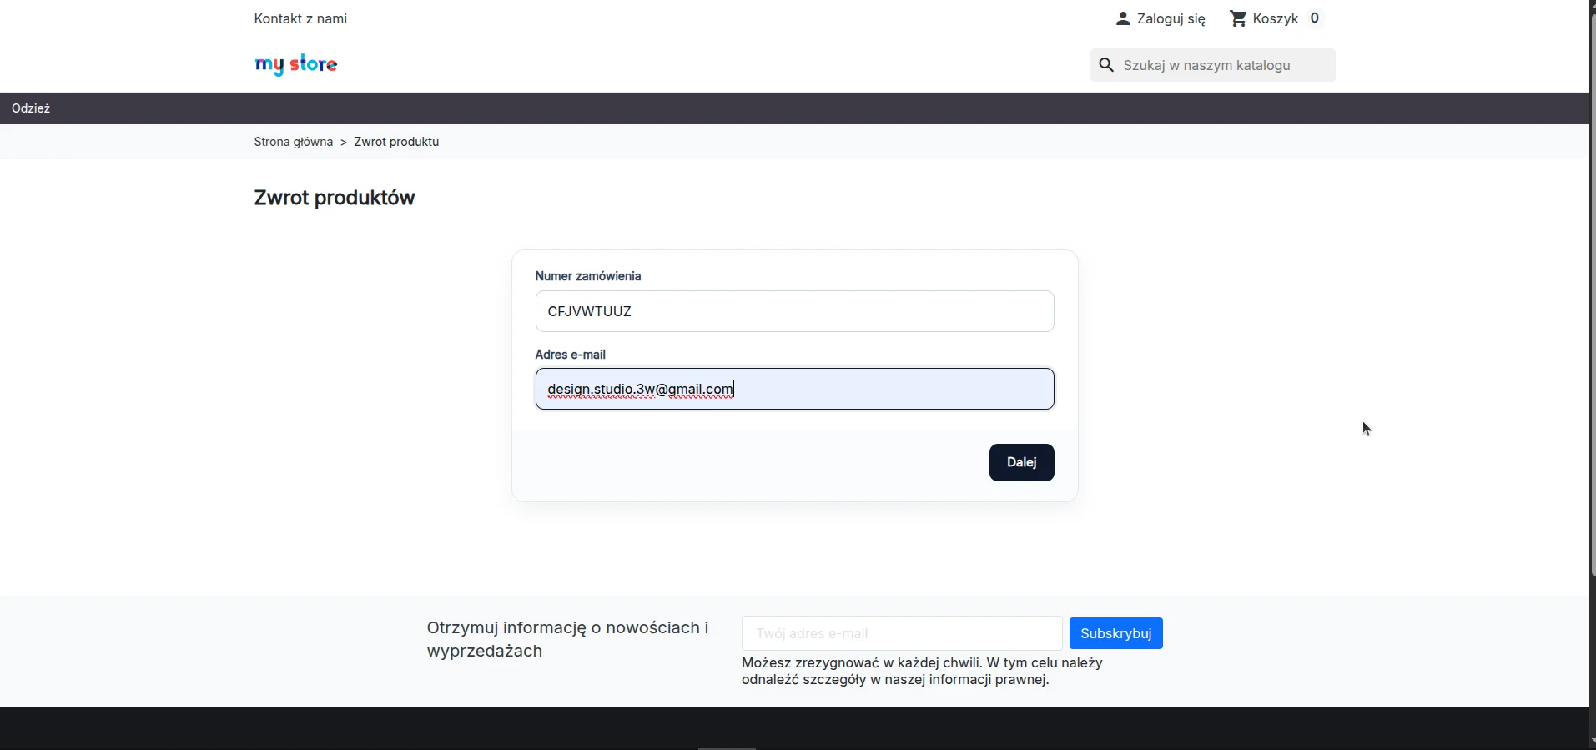
Task: Click the magnifier search icon
Action: click(1106, 65)
